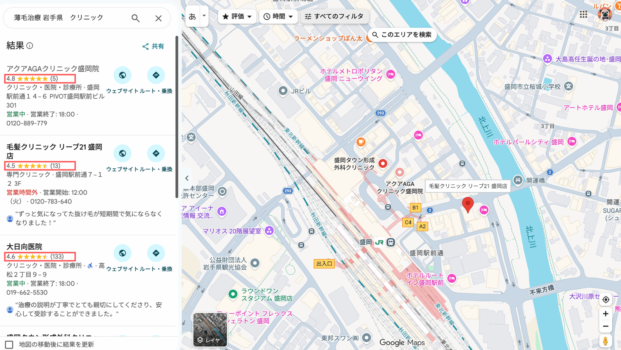
Task: Get directions to 大日向医院
Action: tap(156, 253)
